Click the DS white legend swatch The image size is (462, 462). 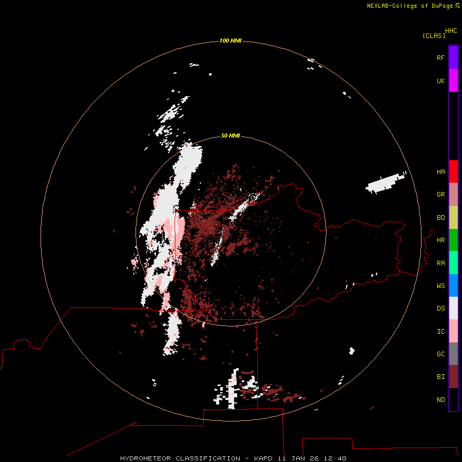pyautogui.click(x=453, y=308)
